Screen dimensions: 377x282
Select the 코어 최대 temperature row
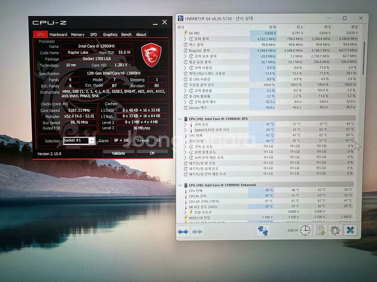[x=269, y=141]
